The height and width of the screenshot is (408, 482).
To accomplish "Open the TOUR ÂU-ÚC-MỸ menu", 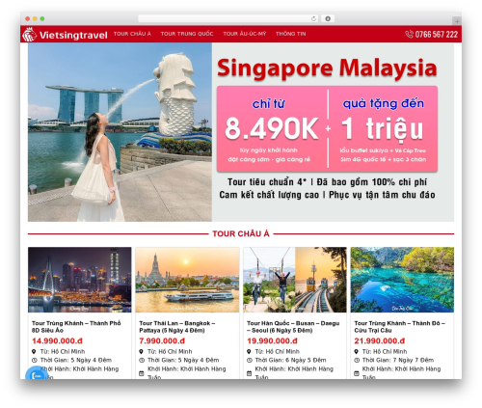I will tap(245, 34).
